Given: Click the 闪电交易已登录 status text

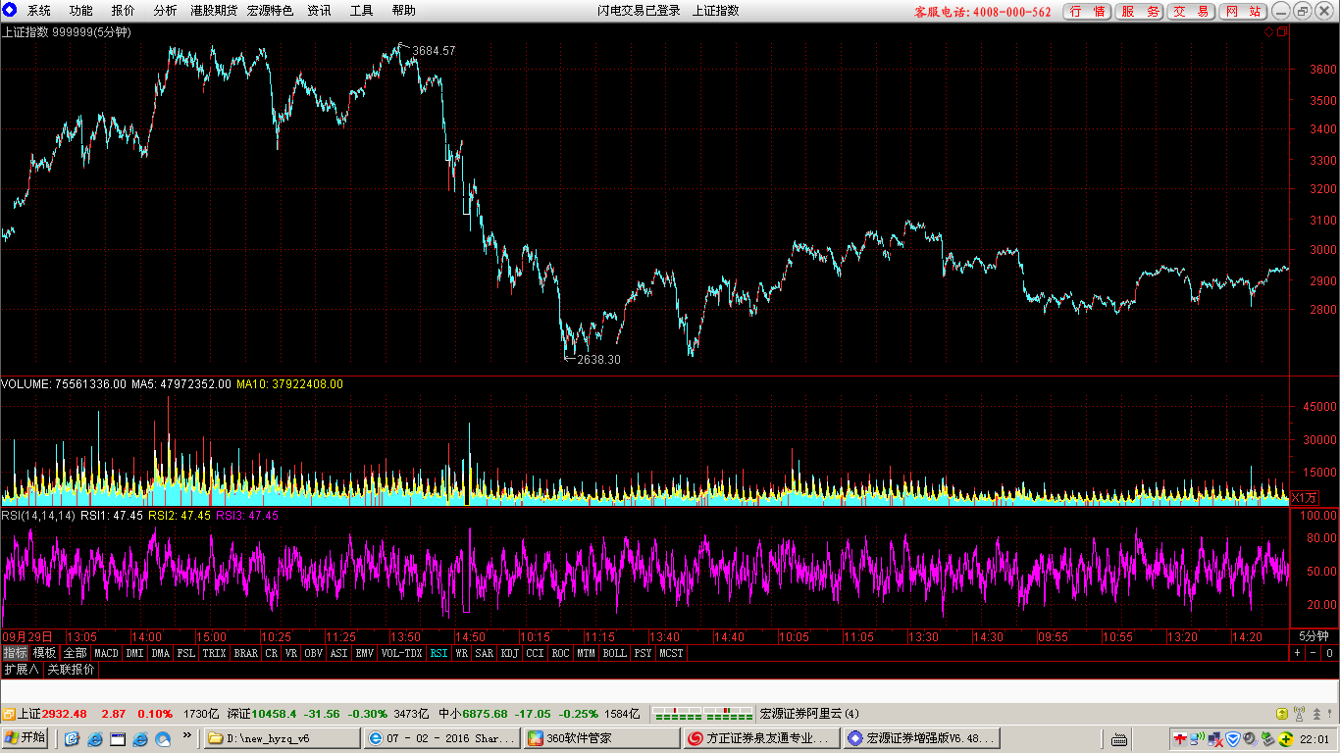Looking at the screenshot, I should [x=640, y=11].
